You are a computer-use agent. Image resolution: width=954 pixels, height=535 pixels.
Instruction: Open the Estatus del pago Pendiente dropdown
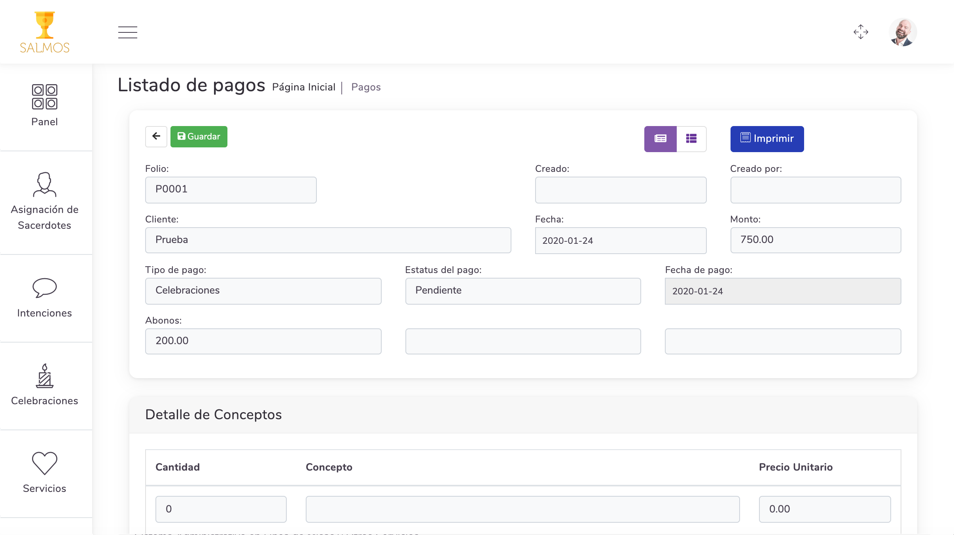click(523, 291)
